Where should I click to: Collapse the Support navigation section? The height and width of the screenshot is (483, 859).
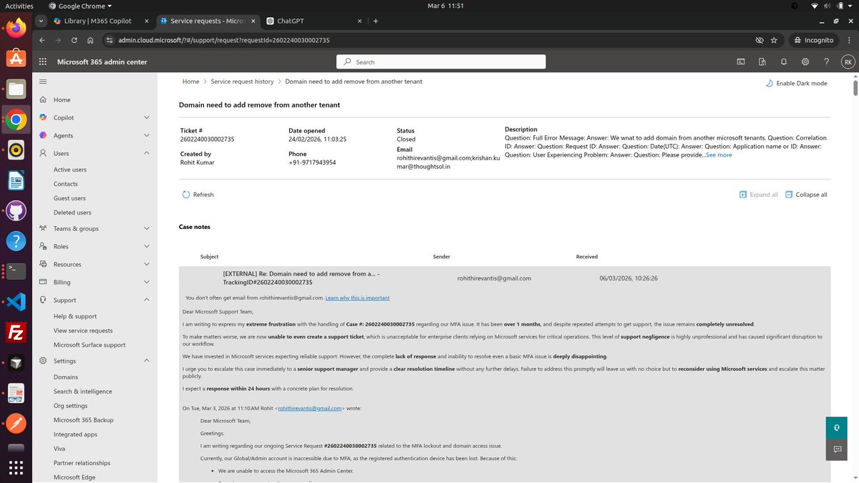[147, 300]
